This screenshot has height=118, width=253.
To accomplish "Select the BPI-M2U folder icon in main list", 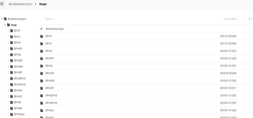I will [x=42, y=110].
